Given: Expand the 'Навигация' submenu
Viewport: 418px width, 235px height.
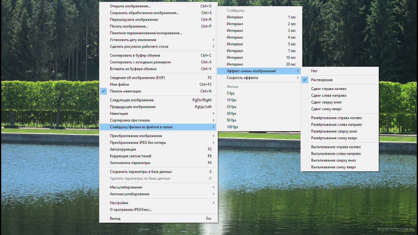Looking at the screenshot, I should tap(158, 114).
